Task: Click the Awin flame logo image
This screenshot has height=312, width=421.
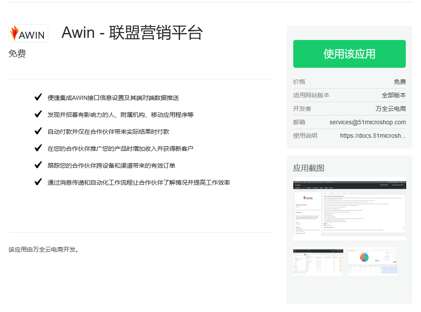Action: [x=28, y=33]
